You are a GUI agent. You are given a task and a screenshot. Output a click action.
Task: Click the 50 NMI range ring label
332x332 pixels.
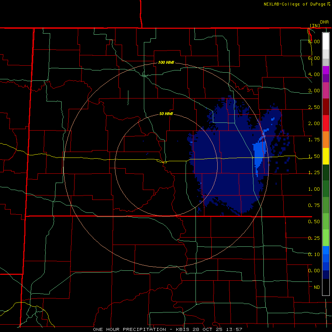click(x=166, y=114)
